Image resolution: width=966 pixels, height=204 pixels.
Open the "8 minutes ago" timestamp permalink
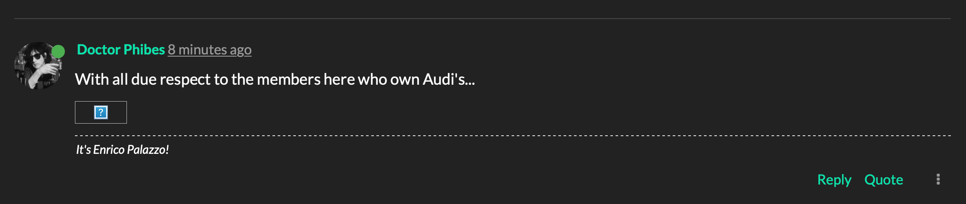tap(210, 50)
